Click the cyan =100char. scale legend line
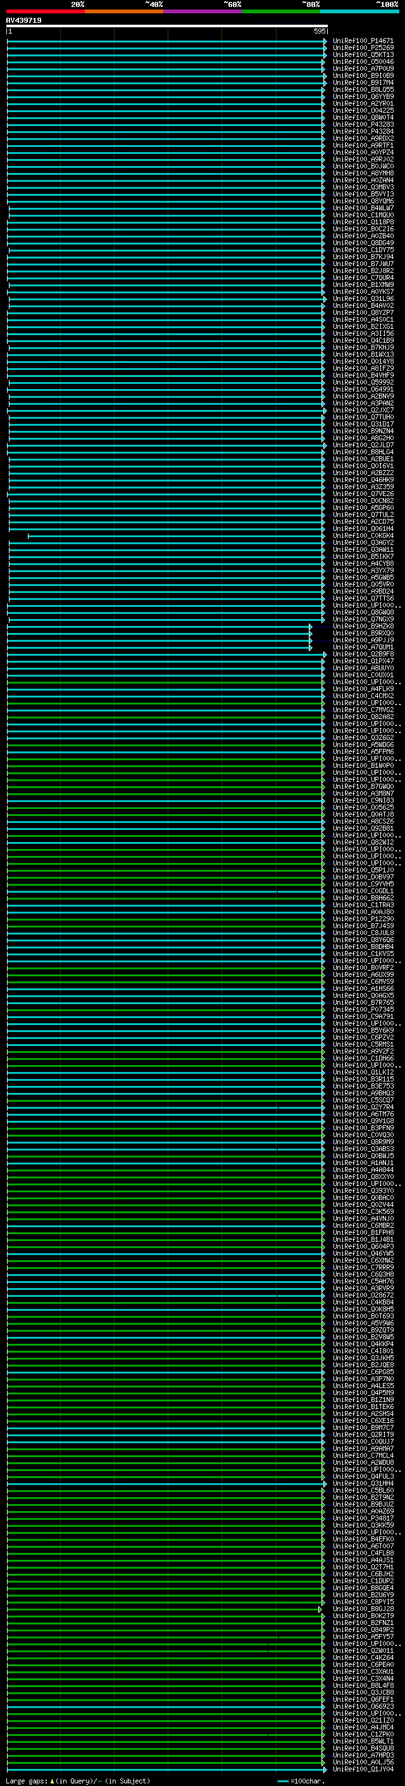 [282, 1781]
